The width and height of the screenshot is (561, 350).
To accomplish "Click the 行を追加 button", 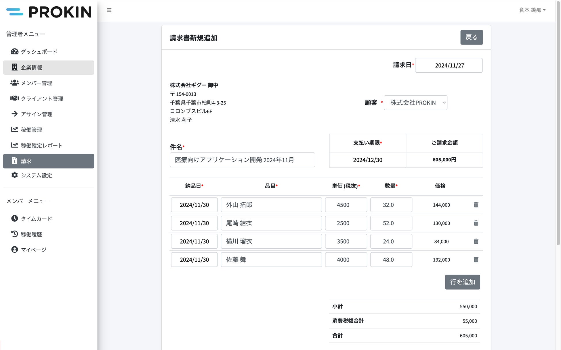I will pos(462,282).
